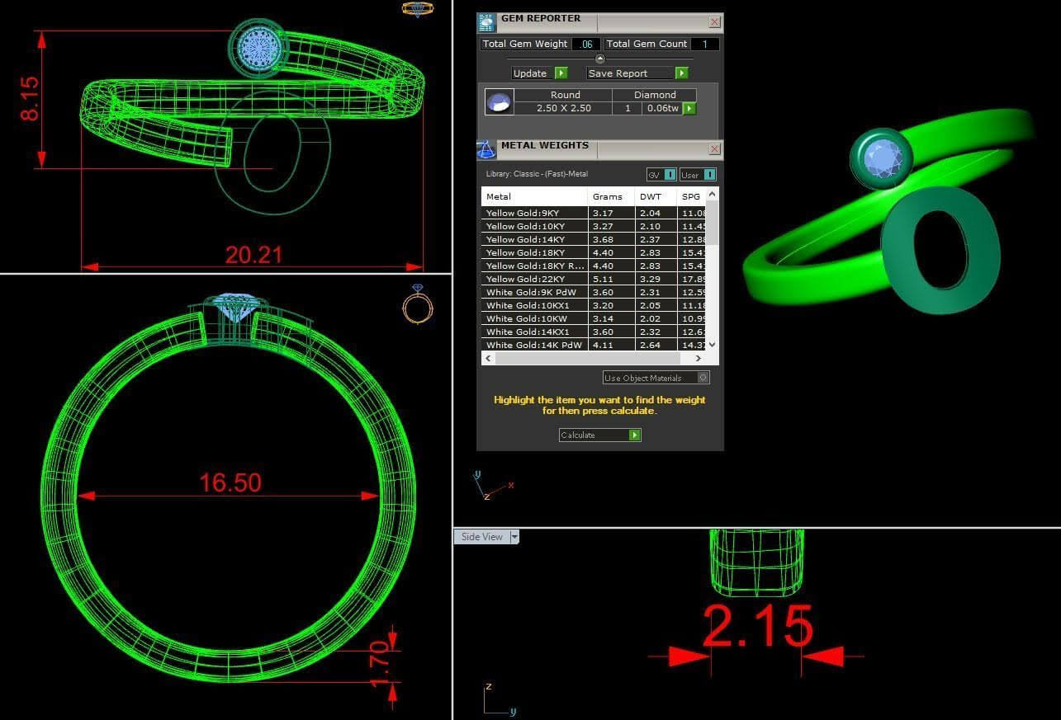
Task: Toggle the User switch in Metal Weights
Action: point(698,175)
